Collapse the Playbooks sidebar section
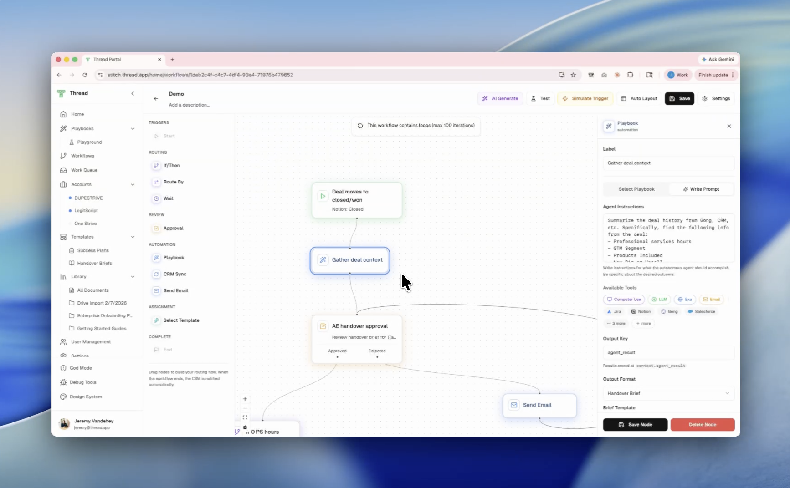The width and height of the screenshot is (790, 488). 133,129
